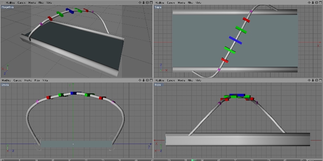Click the grip handle icon beside Prospettiva's Modifica menu
This screenshot has width=323, height=161.
point(2,2)
